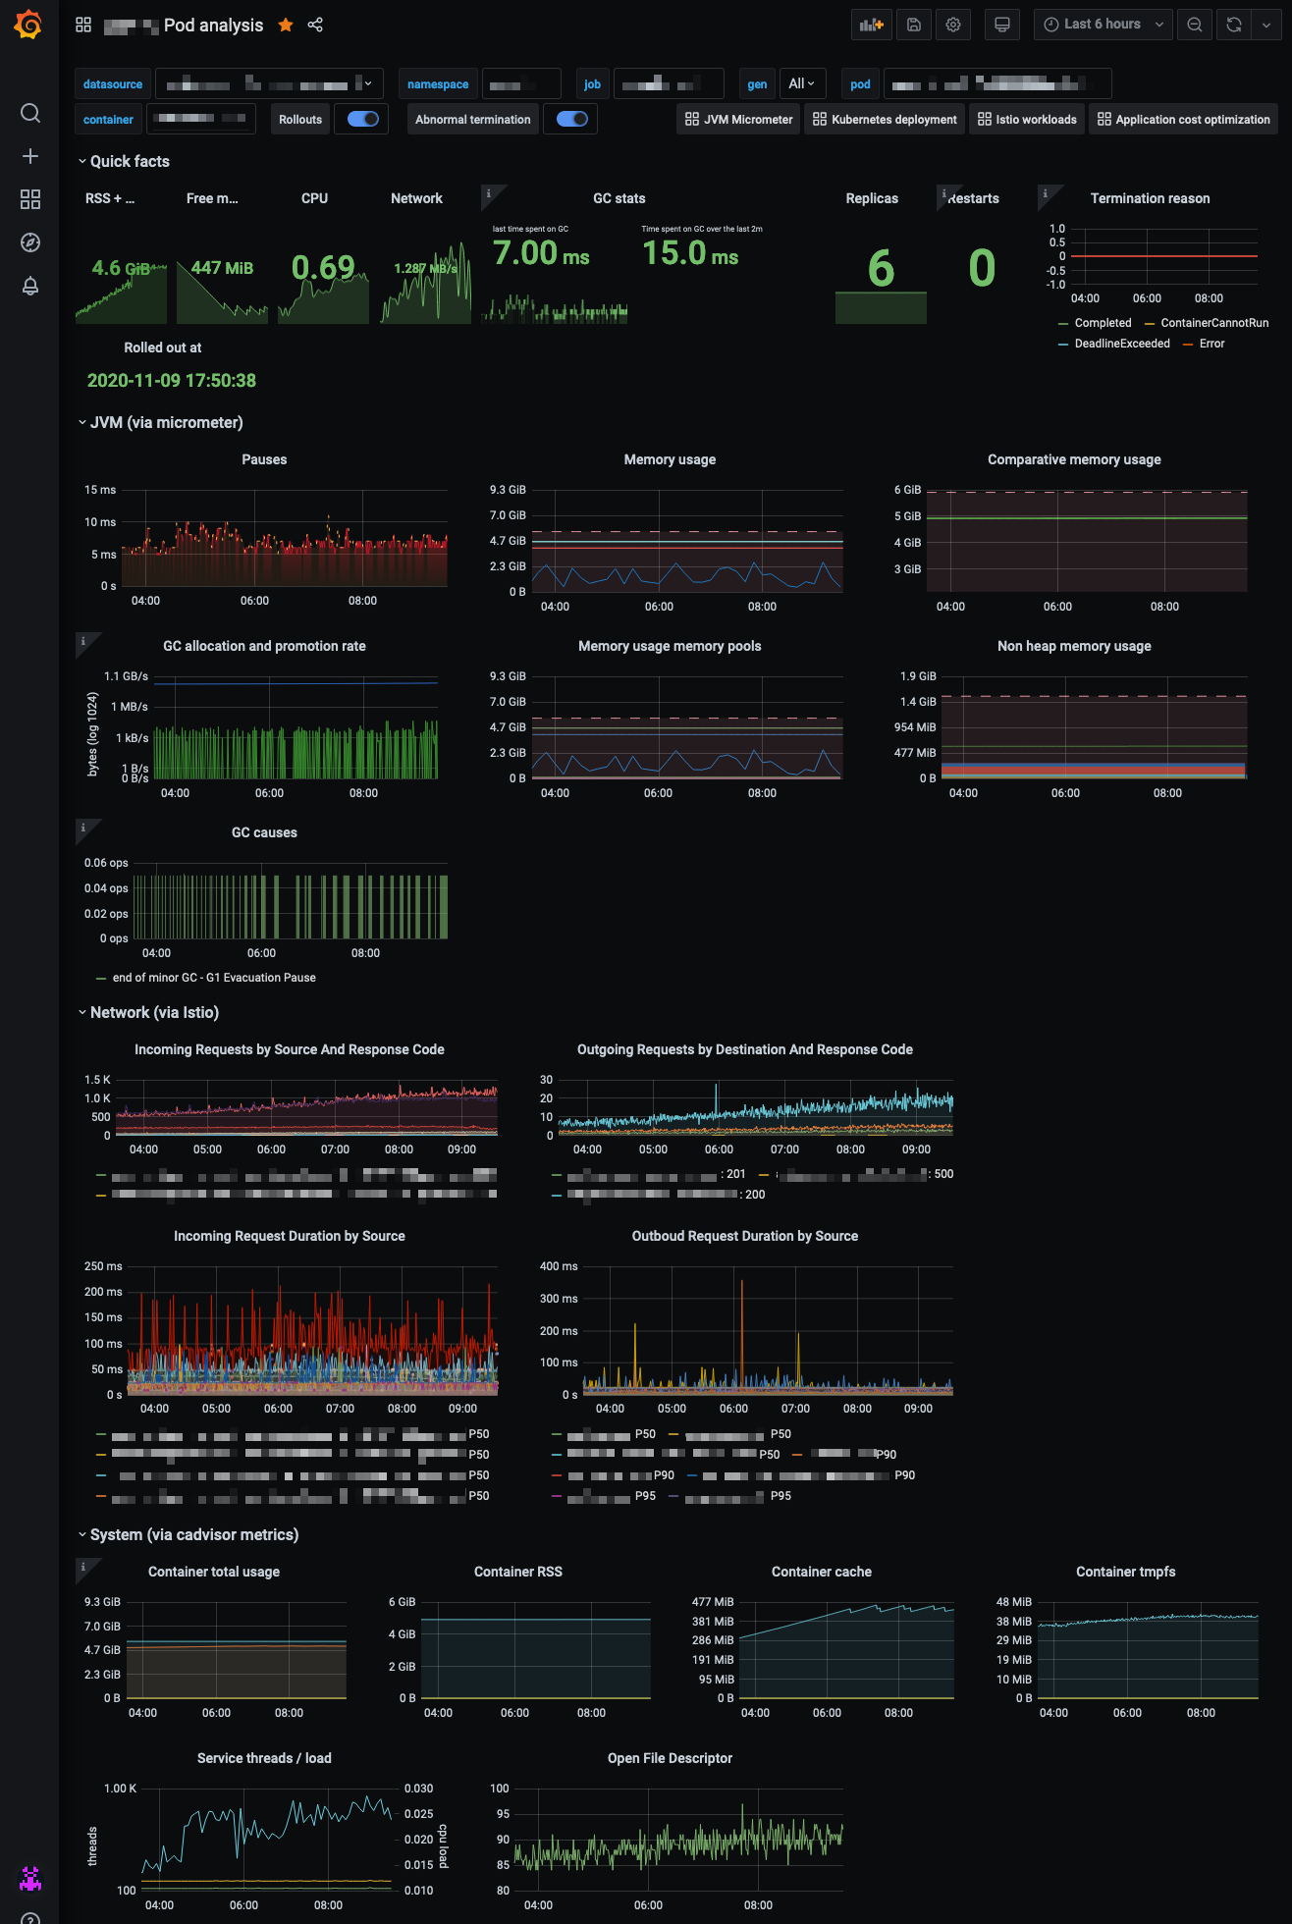
Task: Click the Add panel icon
Action: [872, 25]
